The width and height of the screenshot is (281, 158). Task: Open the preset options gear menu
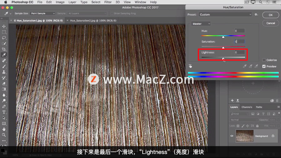coord(256,14)
